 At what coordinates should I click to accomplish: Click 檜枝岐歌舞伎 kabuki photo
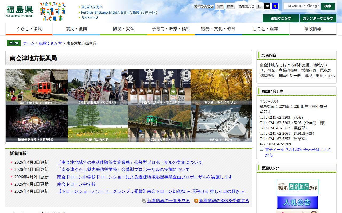coord(37,124)
